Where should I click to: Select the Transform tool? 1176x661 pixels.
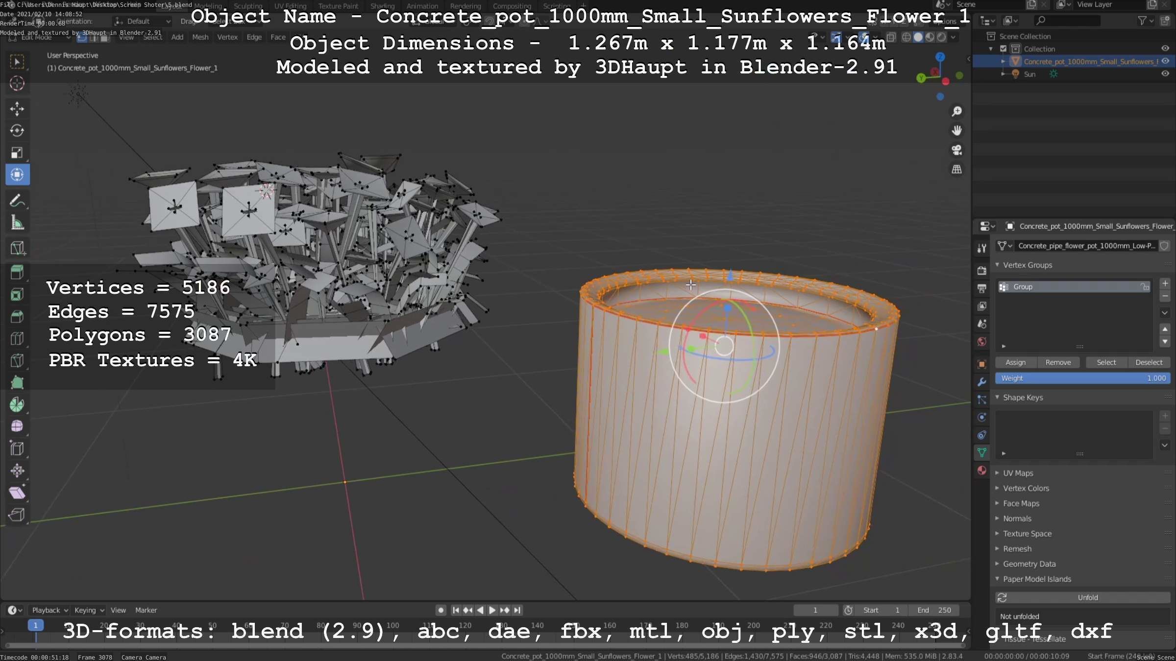(x=17, y=175)
